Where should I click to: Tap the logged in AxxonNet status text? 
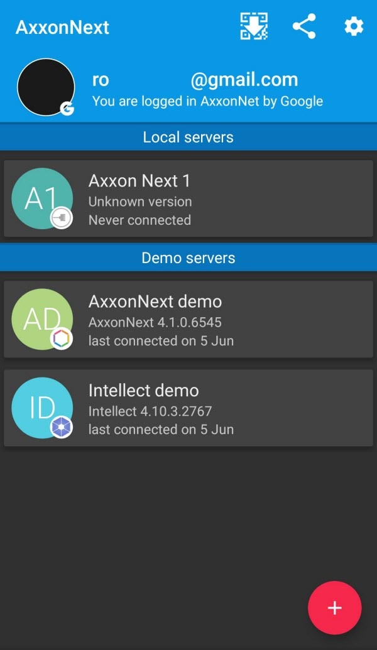[x=207, y=101]
